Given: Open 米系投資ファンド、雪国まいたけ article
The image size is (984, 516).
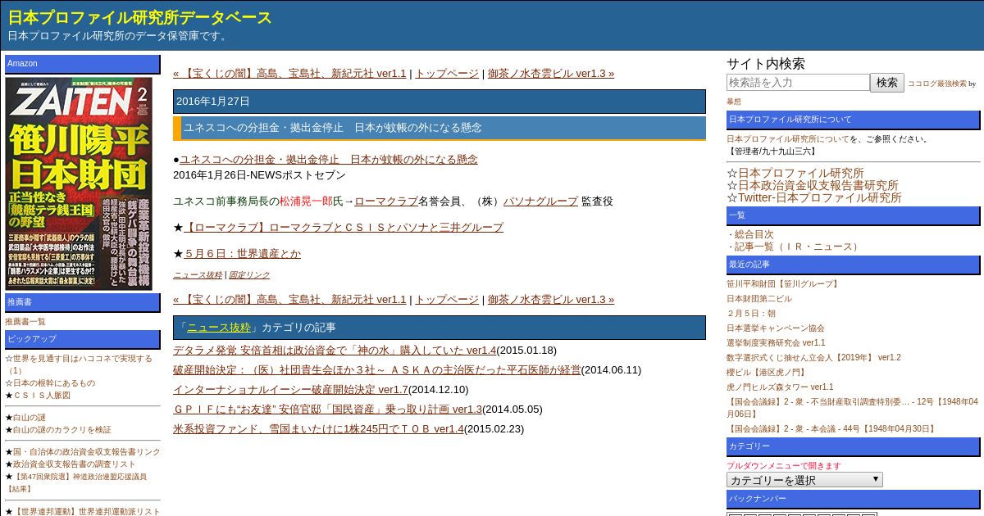Looking at the screenshot, I should point(318,428).
